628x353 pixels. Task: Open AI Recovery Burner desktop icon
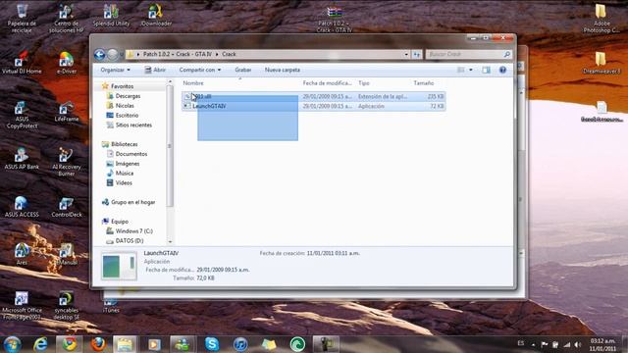67,162
